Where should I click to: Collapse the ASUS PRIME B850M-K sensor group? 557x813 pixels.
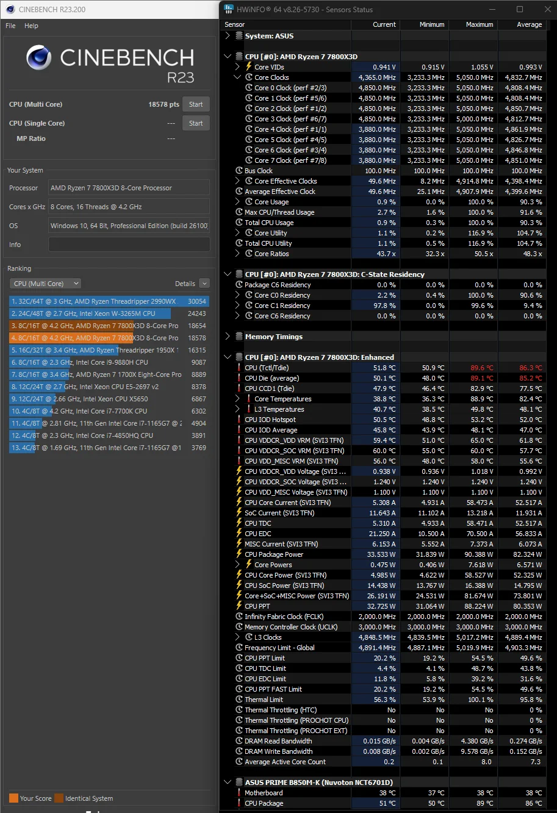tap(228, 783)
